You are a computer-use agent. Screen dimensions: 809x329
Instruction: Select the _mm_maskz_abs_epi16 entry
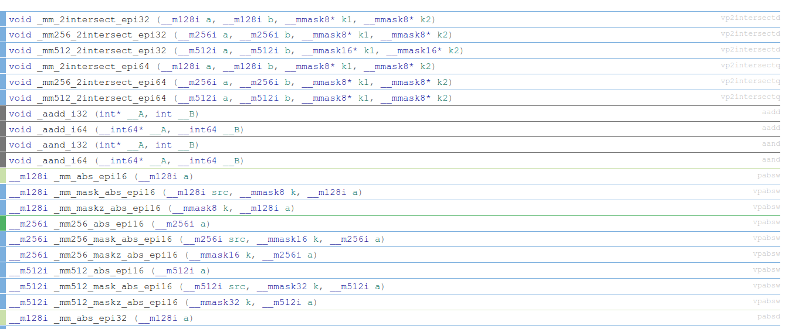point(390,208)
